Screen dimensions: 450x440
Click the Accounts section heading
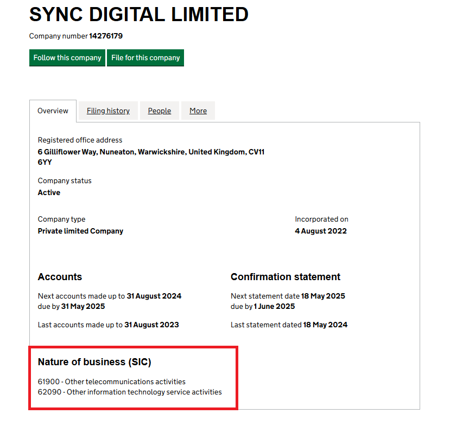pos(60,277)
